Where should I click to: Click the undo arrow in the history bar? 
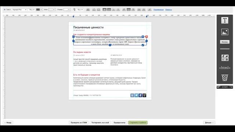tap(219, 87)
